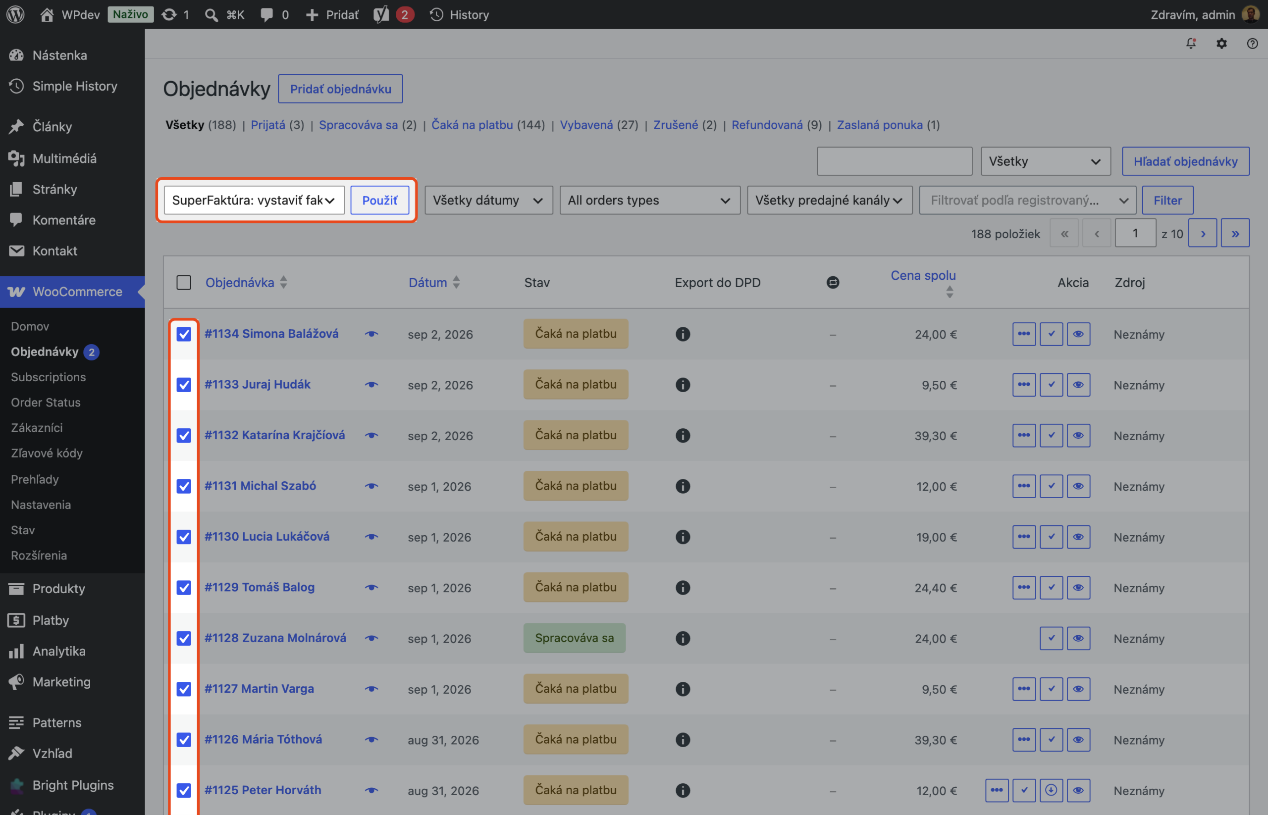The image size is (1268, 815).
Task: Click the Yoast SEO icon in admin bar
Action: point(381,14)
